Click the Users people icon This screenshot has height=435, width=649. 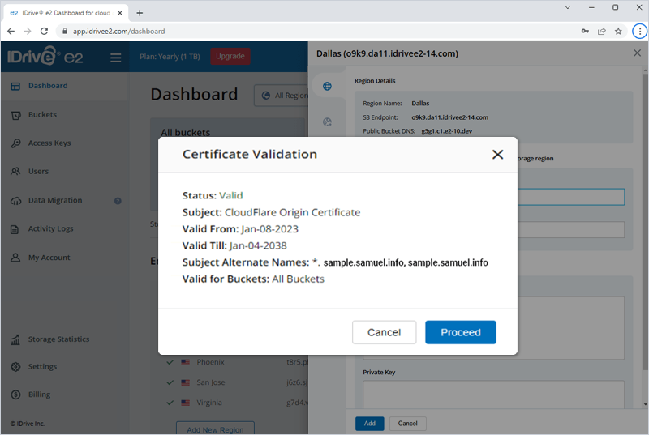[x=15, y=172]
